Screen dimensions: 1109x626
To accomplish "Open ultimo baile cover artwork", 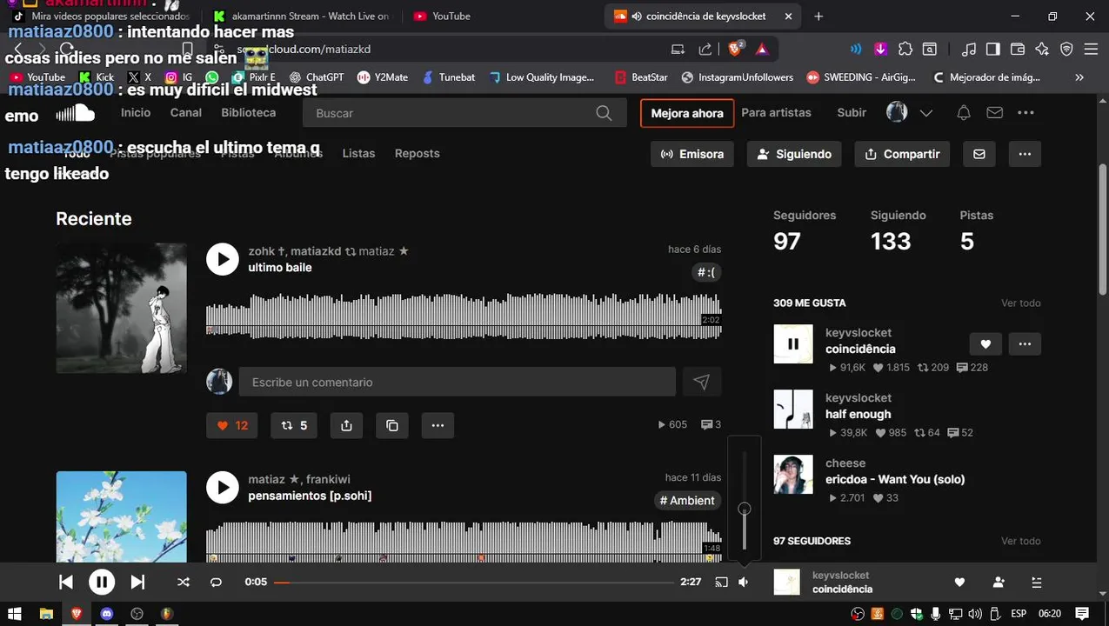I will coord(122,308).
